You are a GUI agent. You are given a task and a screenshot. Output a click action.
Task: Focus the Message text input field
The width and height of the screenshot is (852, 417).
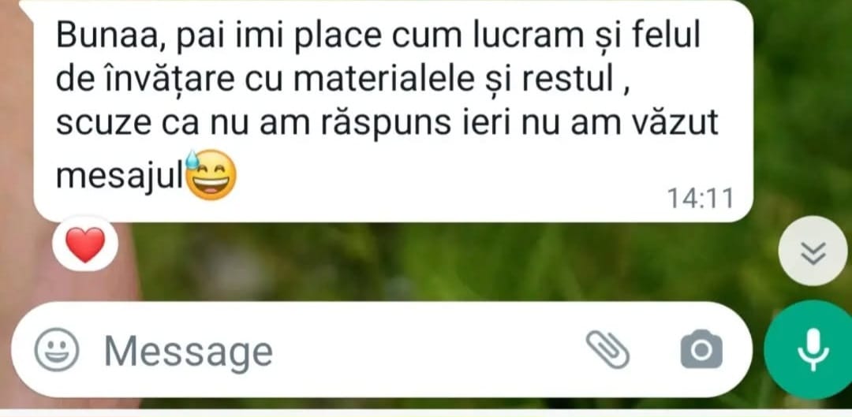click(x=382, y=350)
